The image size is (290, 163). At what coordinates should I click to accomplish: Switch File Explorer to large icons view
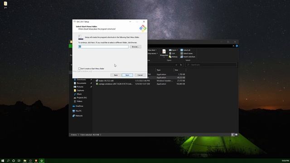[x=236, y=135]
